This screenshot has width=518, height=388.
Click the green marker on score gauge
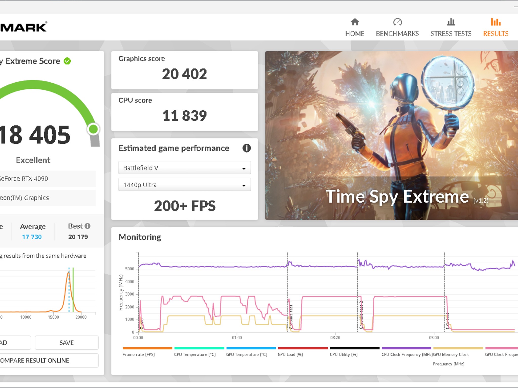93,129
